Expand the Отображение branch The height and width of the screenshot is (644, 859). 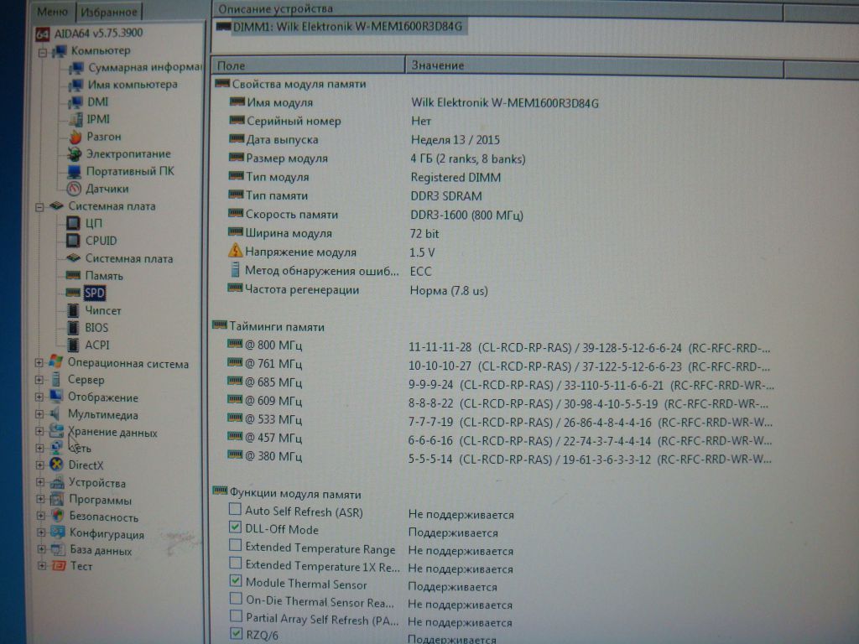[x=39, y=397]
